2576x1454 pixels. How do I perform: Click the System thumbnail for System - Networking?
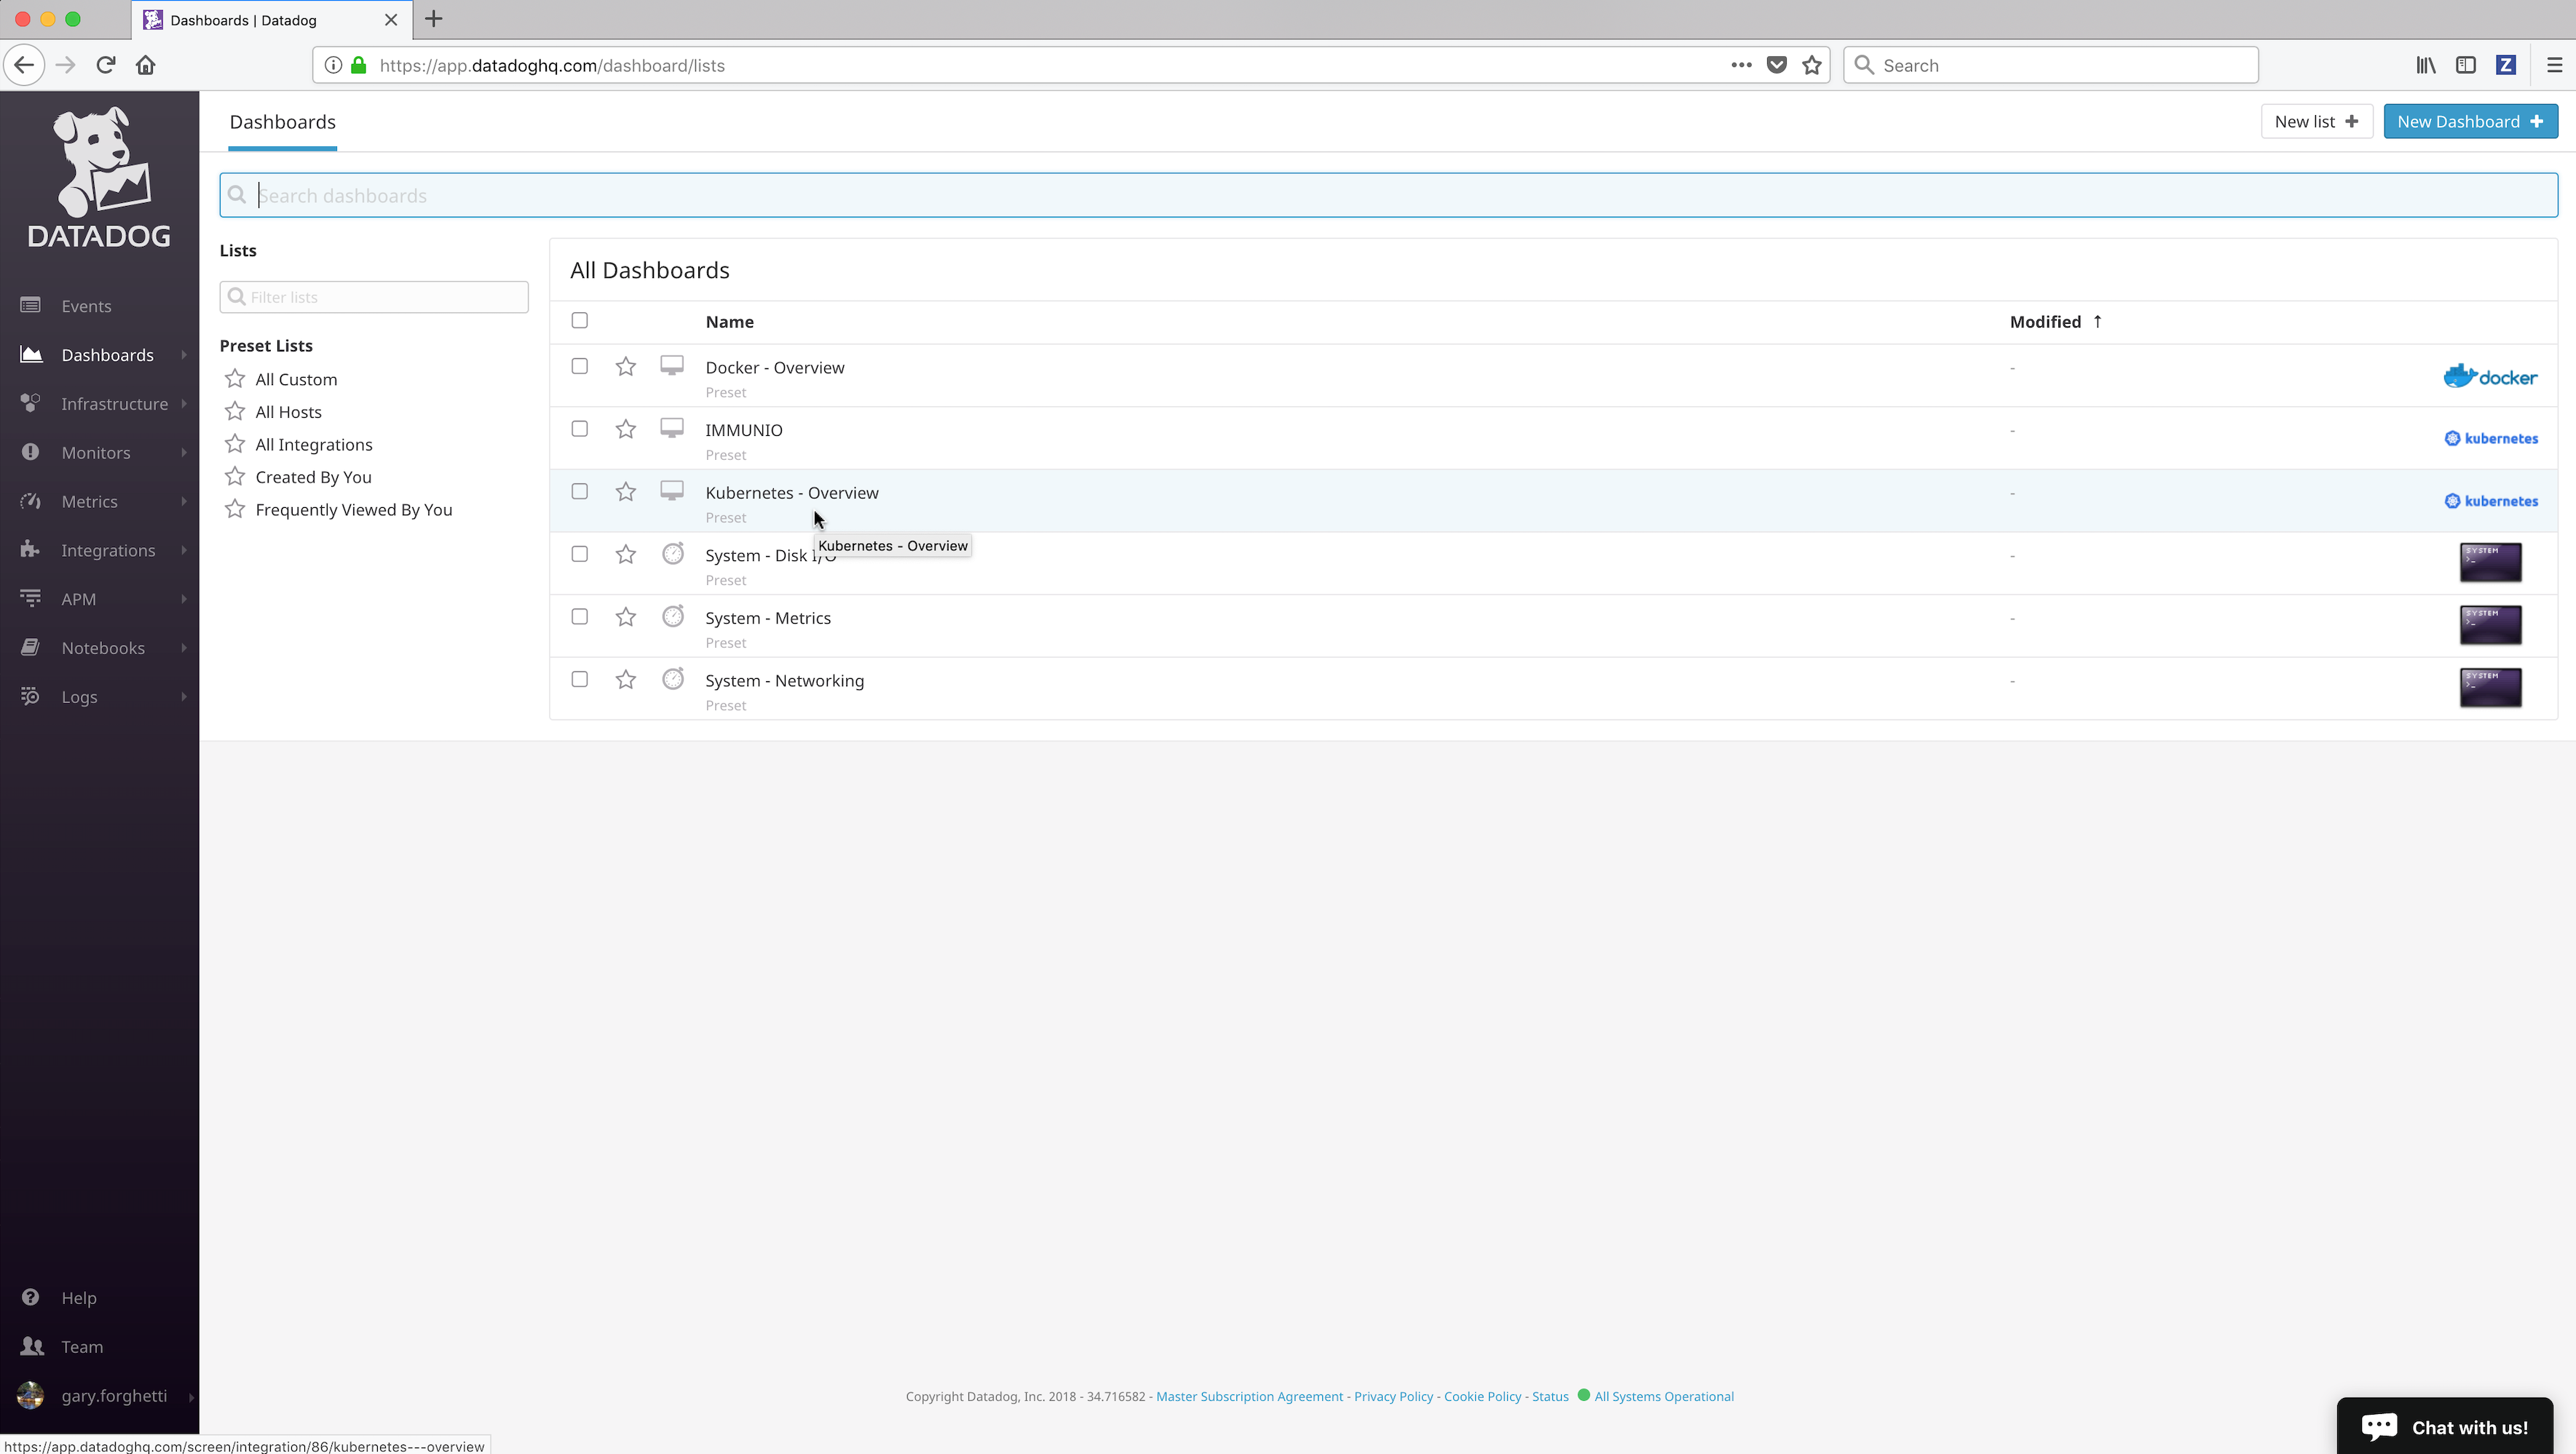(2490, 688)
